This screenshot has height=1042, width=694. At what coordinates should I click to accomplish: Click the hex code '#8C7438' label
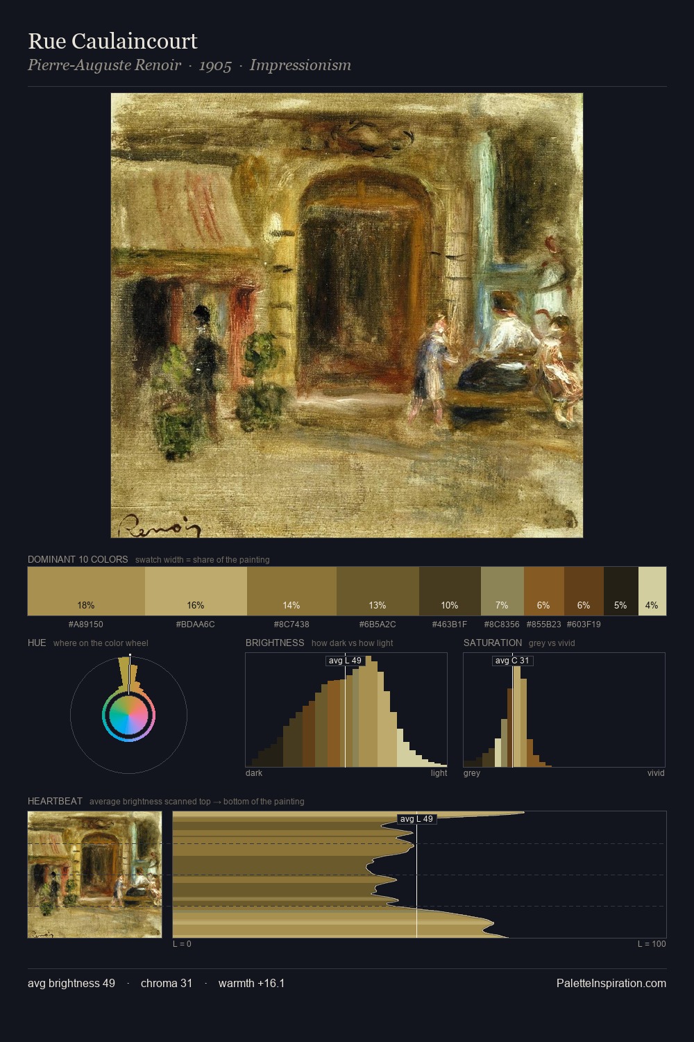[x=291, y=625]
